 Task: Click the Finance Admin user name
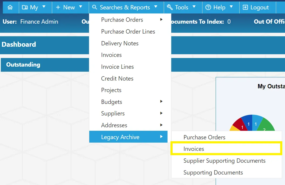pos(39,21)
